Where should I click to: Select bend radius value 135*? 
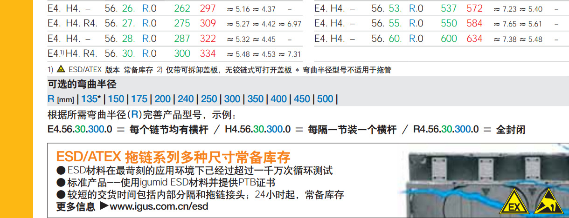(91, 99)
